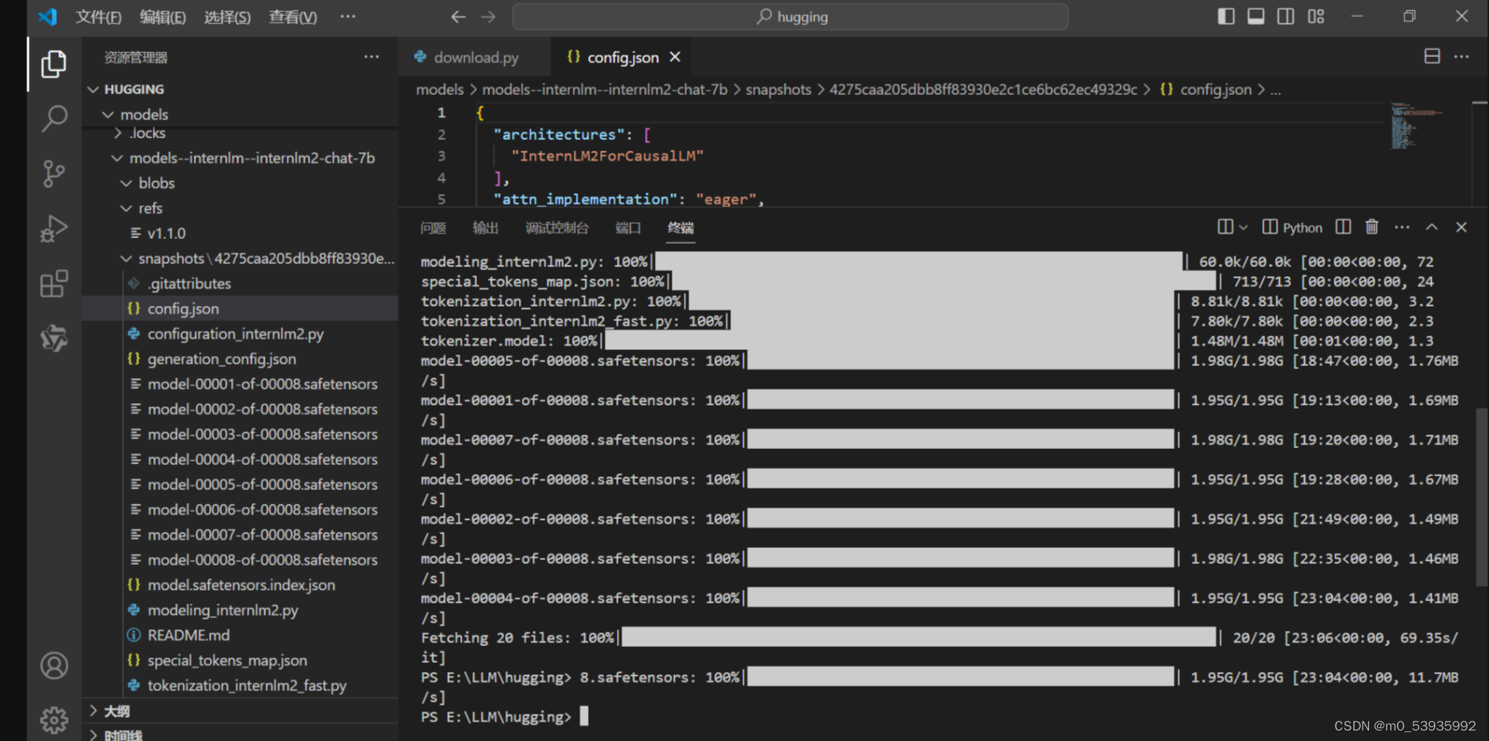The image size is (1489, 741).
Task: Collapse models--internlm--internlm2-chat-7b folder
Action: pos(240,158)
